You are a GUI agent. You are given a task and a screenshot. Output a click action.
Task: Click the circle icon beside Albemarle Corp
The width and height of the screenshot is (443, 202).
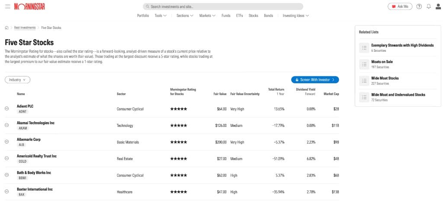(7, 142)
